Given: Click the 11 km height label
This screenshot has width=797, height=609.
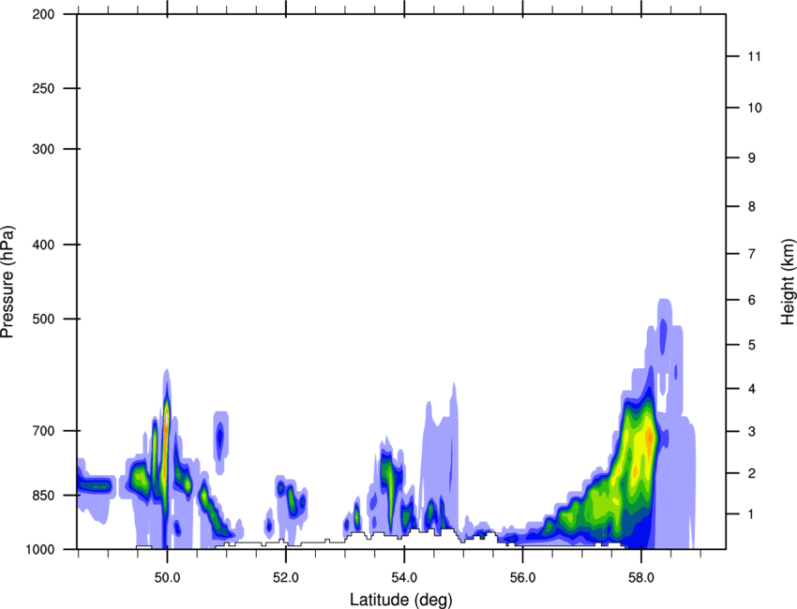Looking at the screenshot, I should [755, 56].
